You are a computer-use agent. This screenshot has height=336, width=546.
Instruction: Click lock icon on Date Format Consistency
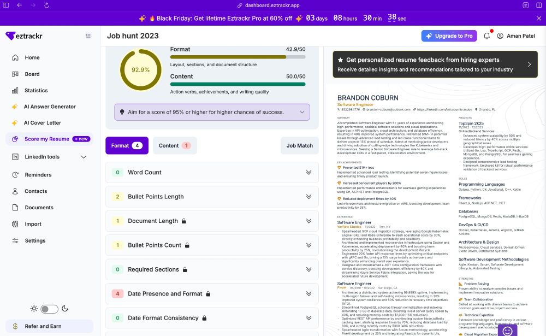(x=204, y=318)
